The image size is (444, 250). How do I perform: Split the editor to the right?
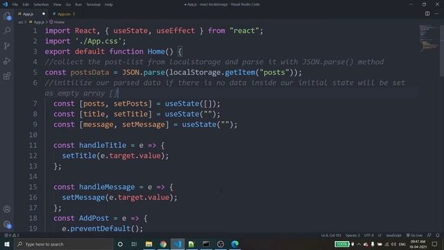(x=427, y=14)
